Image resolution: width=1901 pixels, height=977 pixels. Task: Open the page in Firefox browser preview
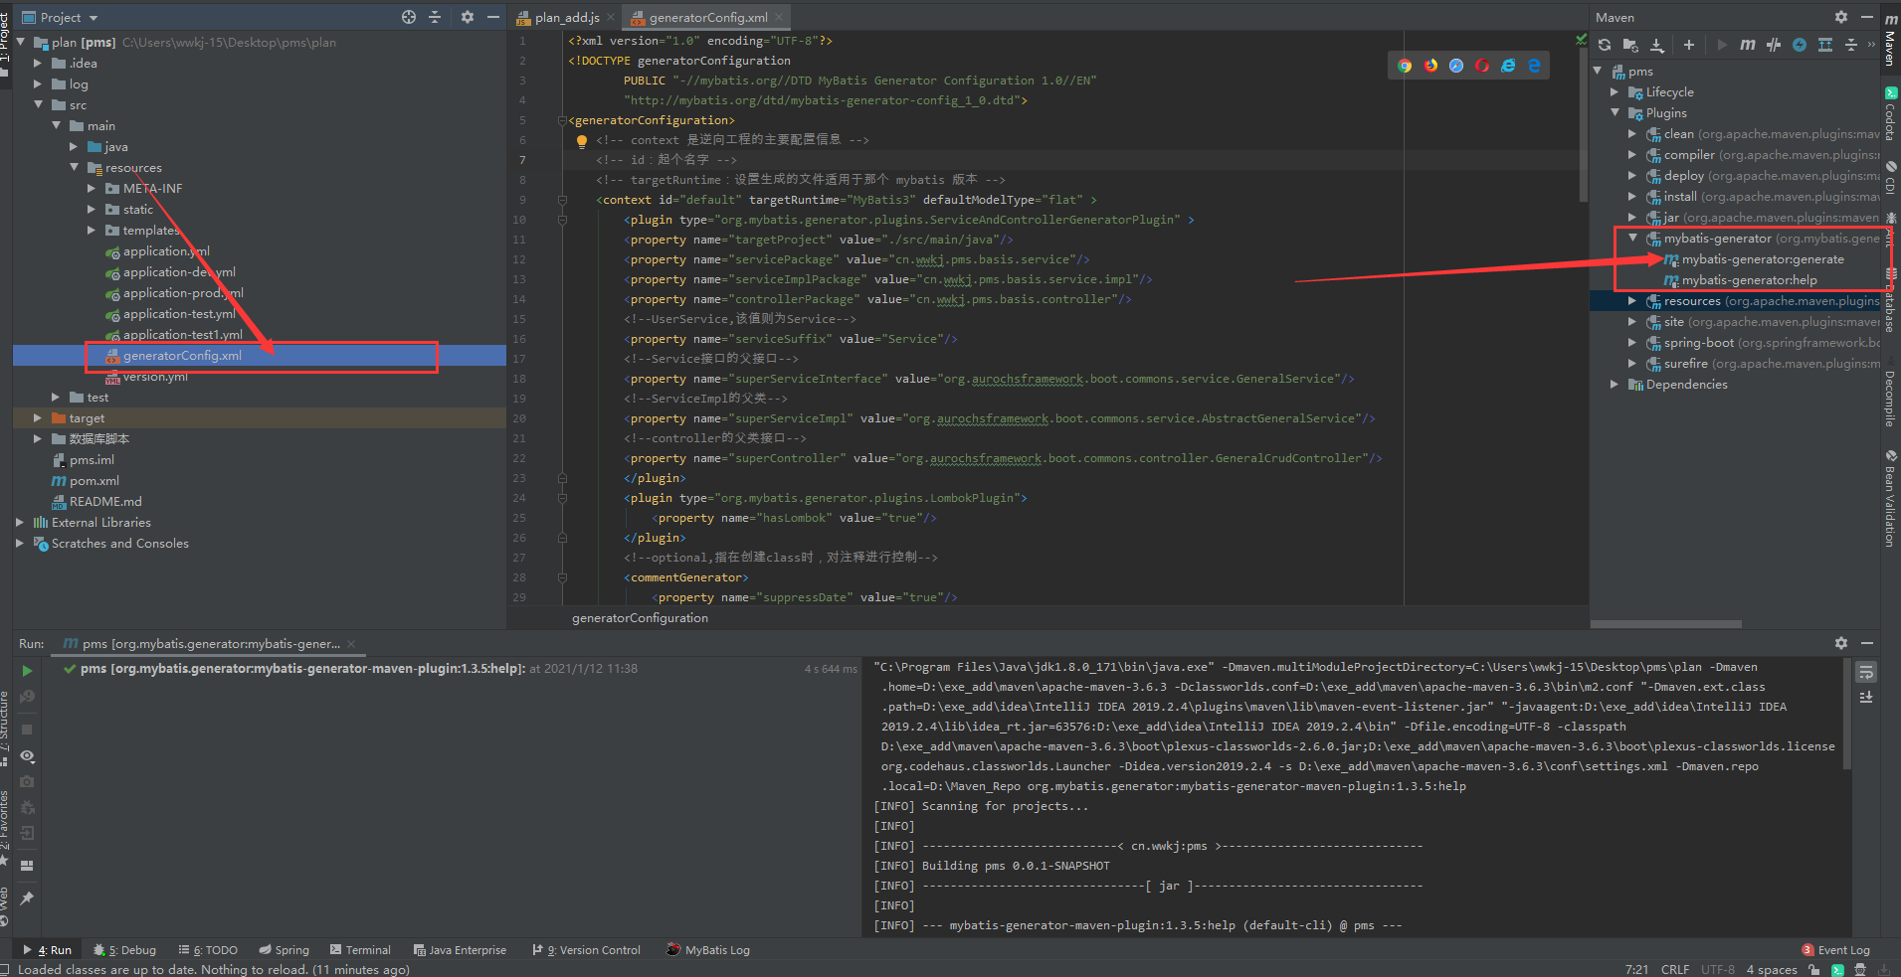[x=1431, y=65]
